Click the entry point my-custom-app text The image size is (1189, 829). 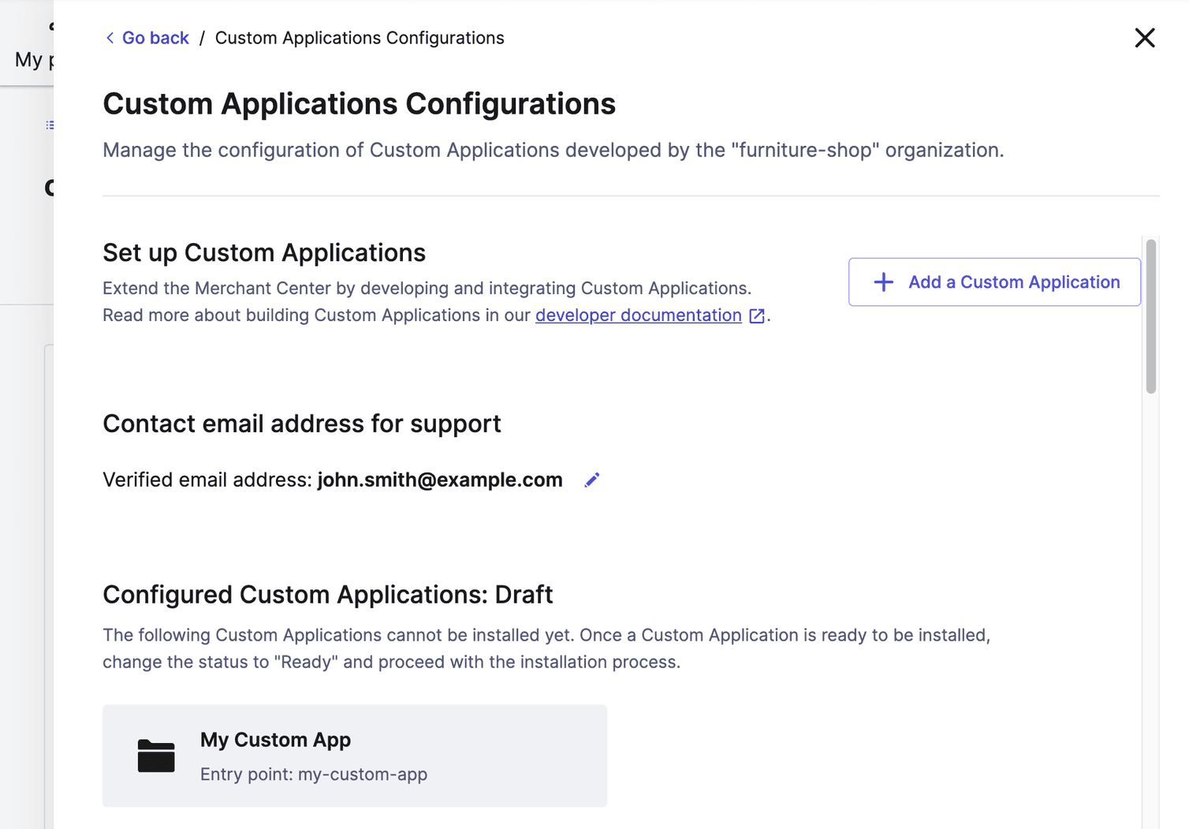(363, 774)
